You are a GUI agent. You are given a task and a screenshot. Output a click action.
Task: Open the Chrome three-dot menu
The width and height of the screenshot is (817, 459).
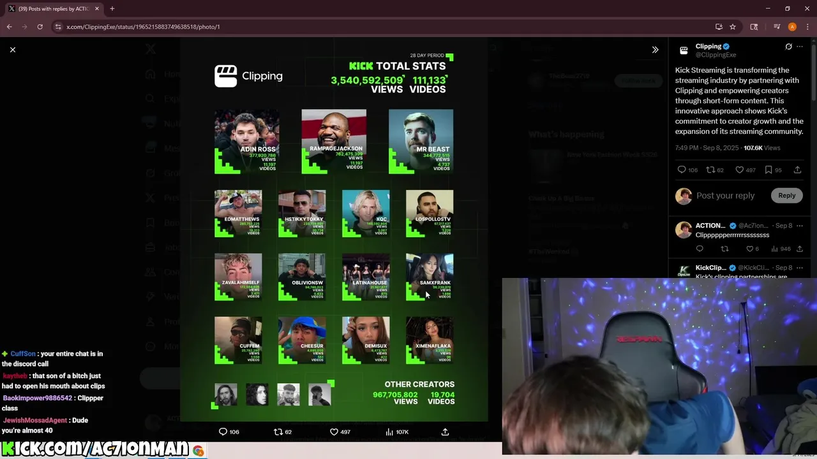point(806,27)
